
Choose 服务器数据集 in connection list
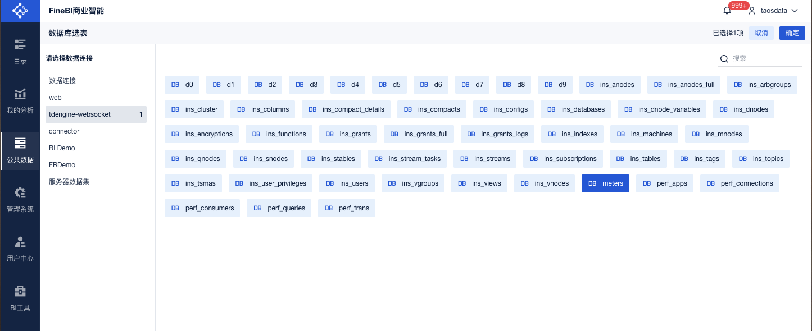69,182
